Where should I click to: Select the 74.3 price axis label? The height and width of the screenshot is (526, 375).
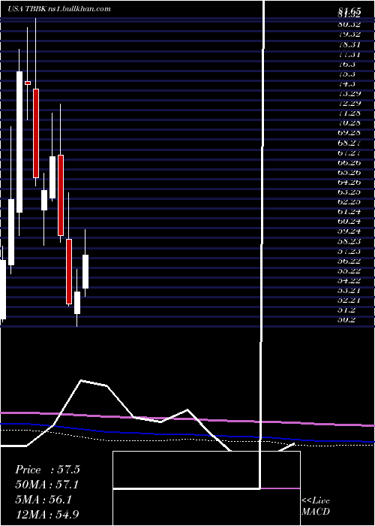coord(346,84)
